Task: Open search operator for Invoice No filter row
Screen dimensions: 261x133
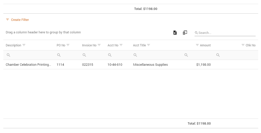Action: click(84, 55)
